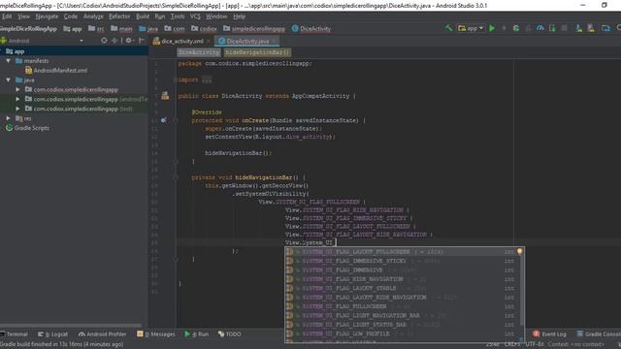
Task: Click override gutter icon beside onCreate
Action: (164, 120)
